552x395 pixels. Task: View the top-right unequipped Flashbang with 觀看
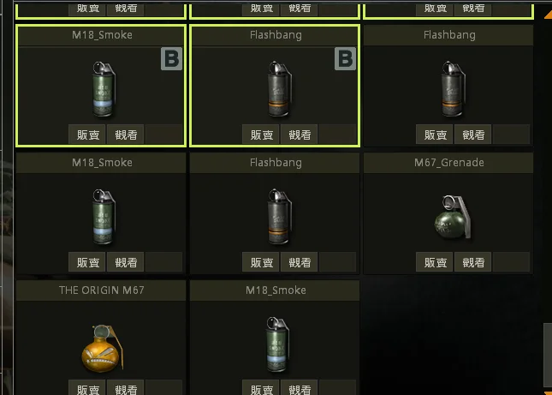click(x=472, y=134)
